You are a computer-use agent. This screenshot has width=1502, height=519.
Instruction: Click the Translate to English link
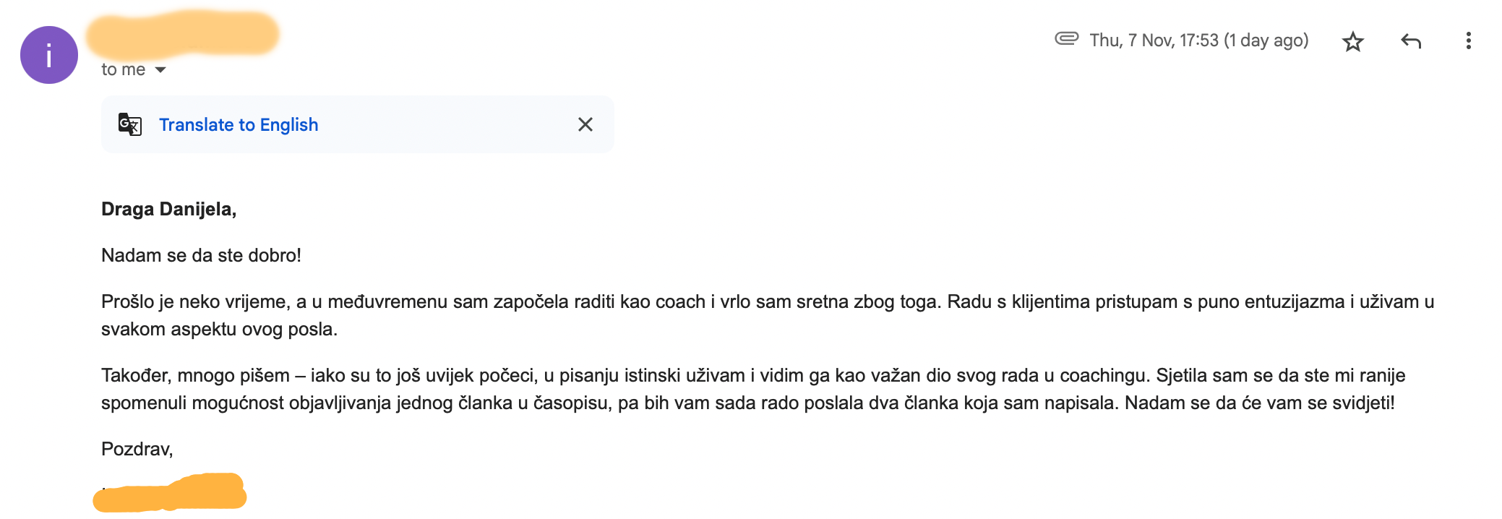point(239,125)
